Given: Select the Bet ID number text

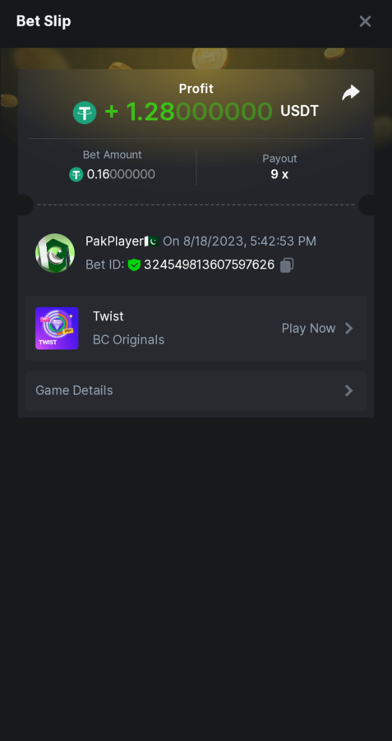Looking at the screenshot, I should coord(209,265).
